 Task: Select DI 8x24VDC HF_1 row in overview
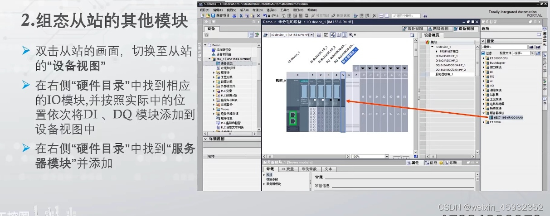(x=447, y=56)
